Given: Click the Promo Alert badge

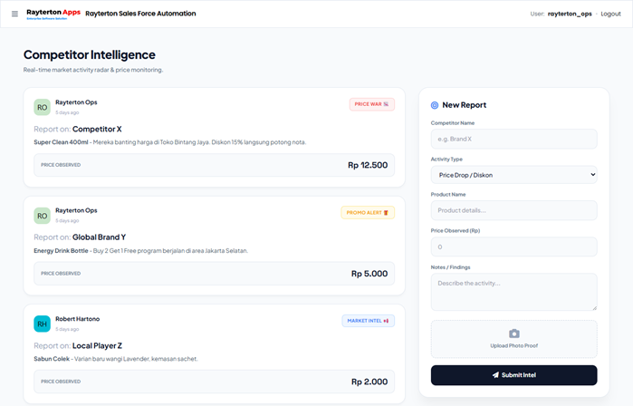Looking at the screenshot, I should 368,213.
